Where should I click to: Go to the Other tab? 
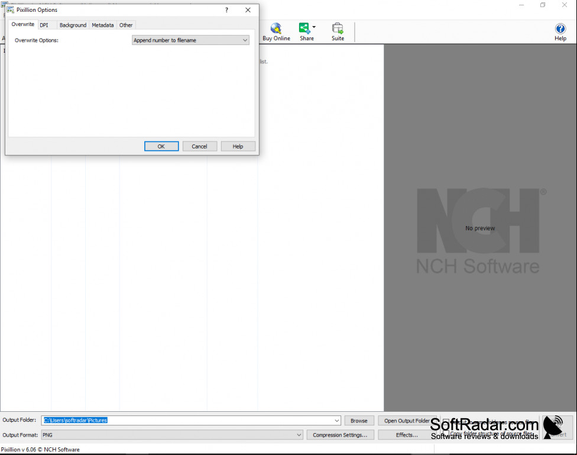(126, 25)
